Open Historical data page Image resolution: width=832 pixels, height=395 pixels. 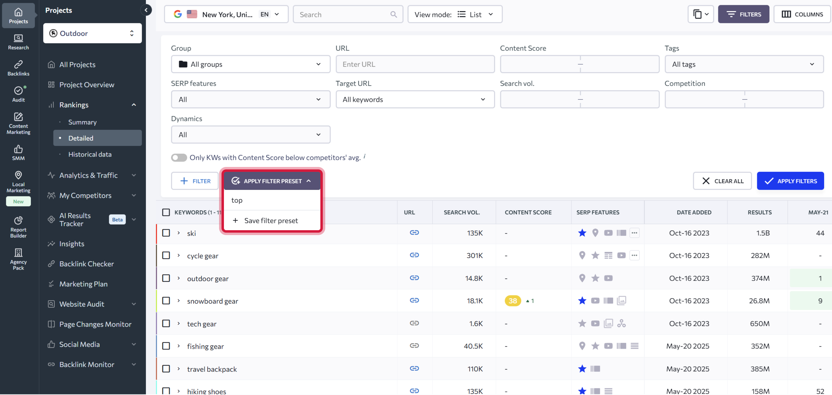click(x=90, y=154)
